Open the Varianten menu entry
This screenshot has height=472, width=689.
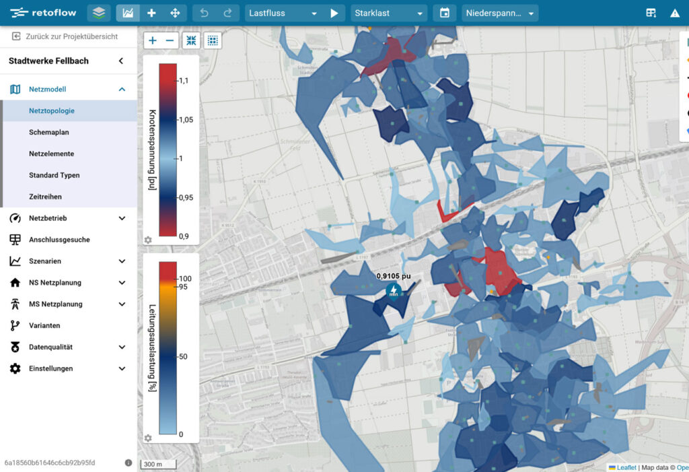(69, 325)
